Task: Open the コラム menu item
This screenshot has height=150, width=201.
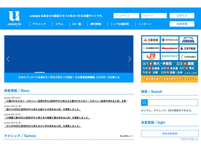Action: 59,24
